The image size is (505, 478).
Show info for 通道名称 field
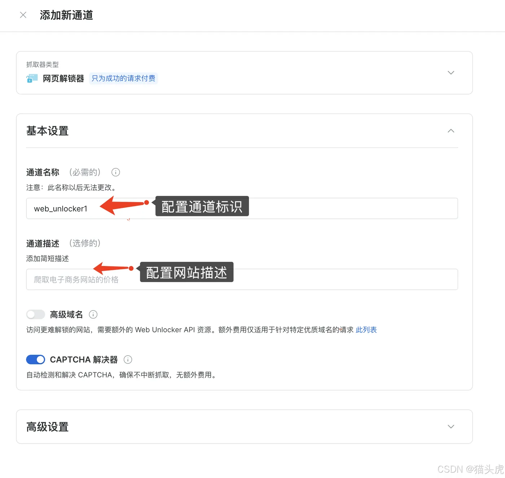pos(115,172)
